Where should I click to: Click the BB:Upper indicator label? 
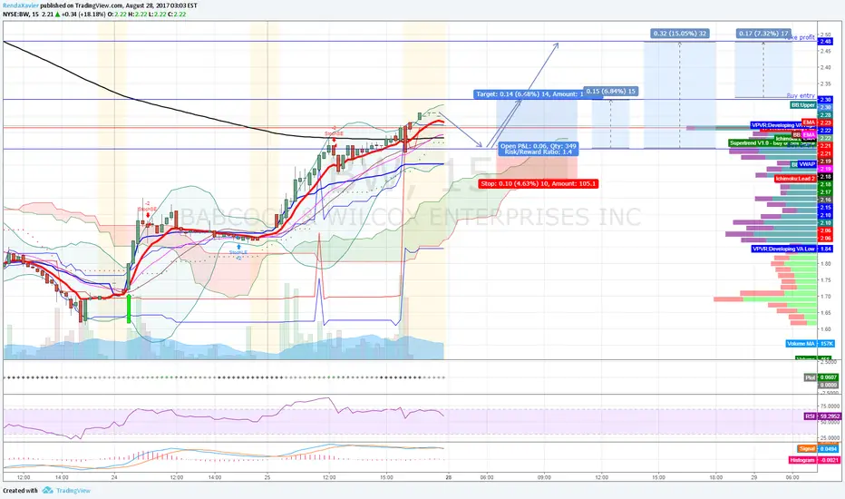coord(803,105)
